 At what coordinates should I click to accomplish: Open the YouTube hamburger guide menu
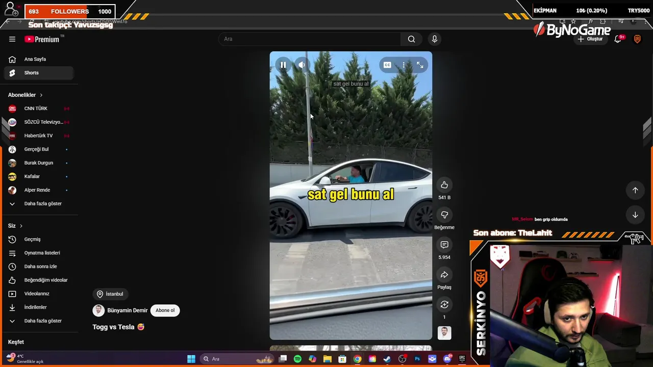[x=12, y=39]
